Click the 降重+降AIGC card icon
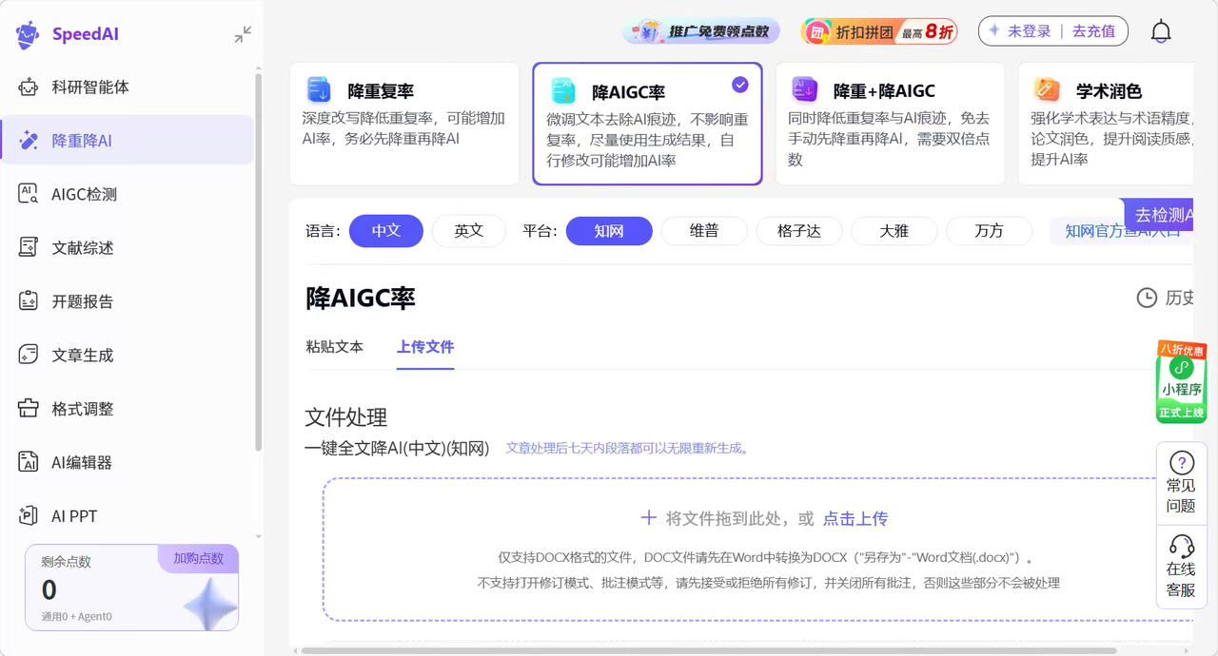1218x656 pixels. tap(805, 89)
